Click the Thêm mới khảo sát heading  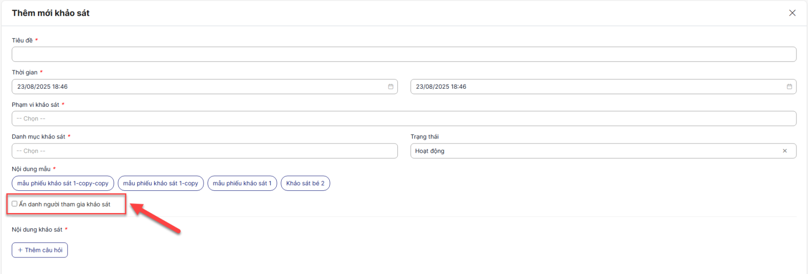[50, 13]
